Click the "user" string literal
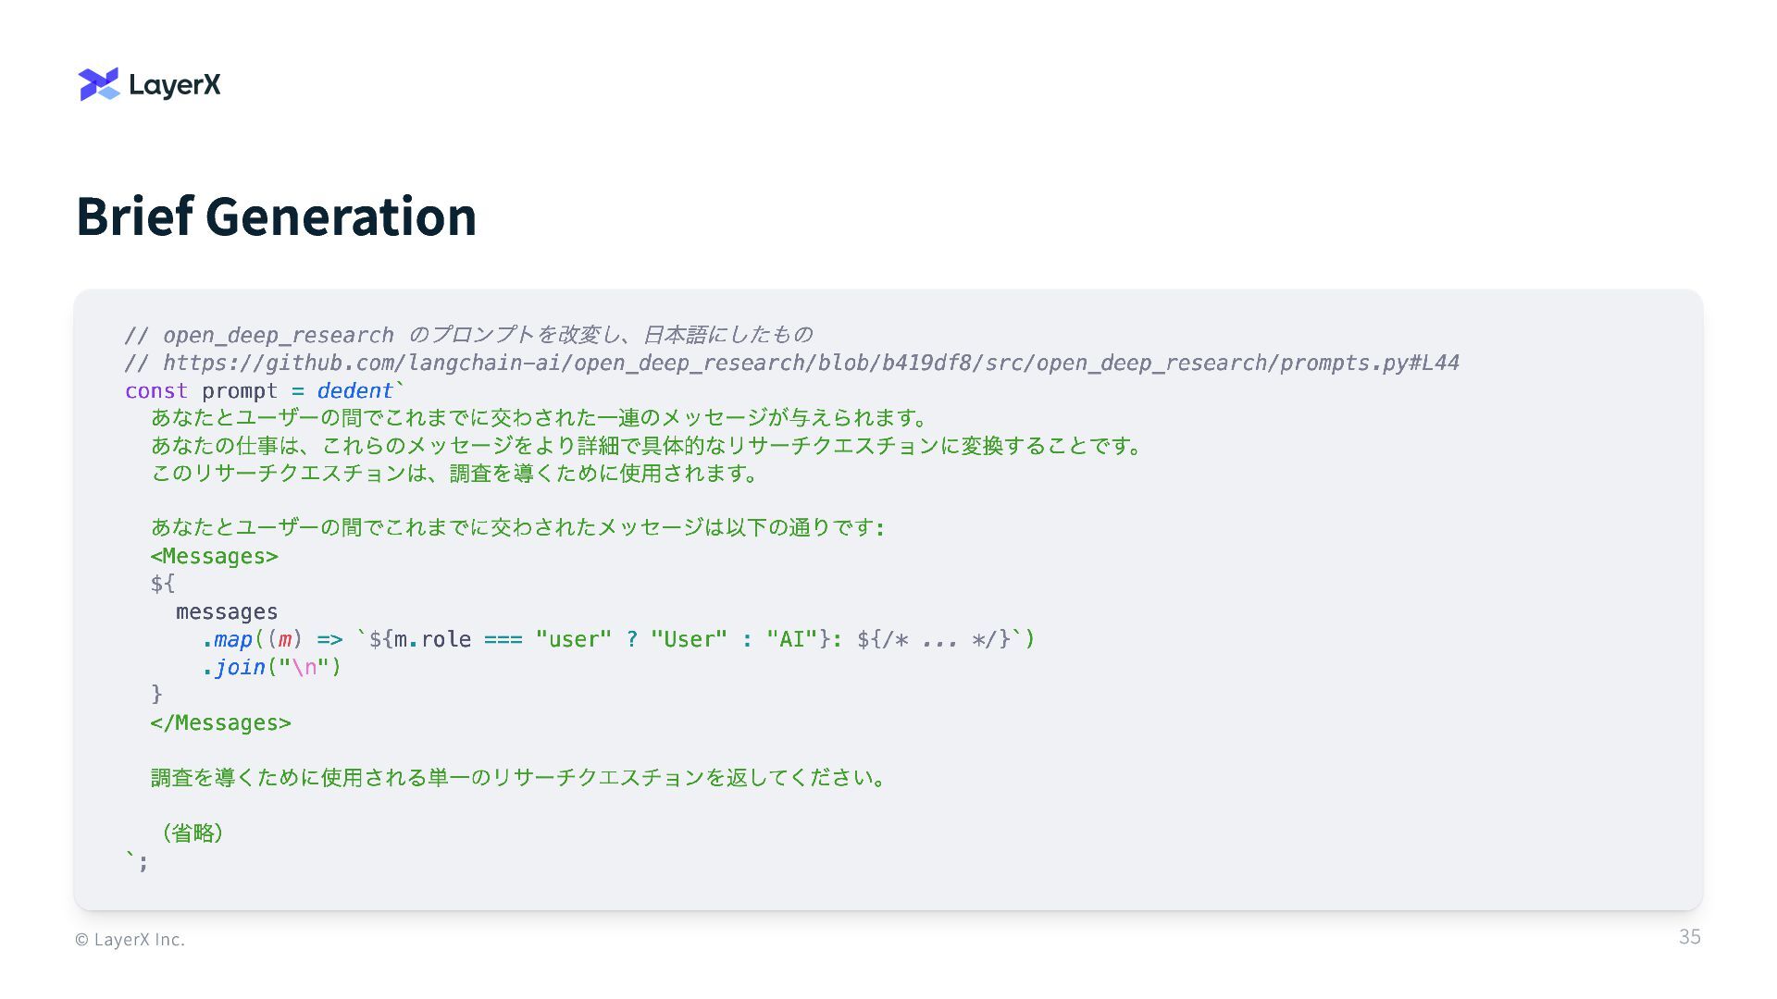The height and width of the screenshot is (999, 1777). (x=573, y=639)
